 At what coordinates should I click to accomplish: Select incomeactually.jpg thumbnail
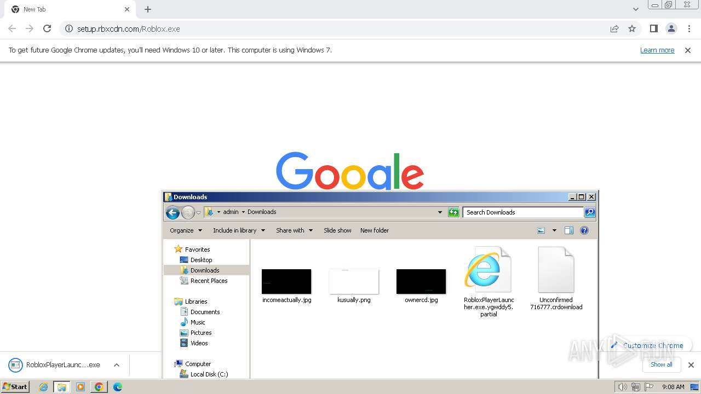point(286,281)
